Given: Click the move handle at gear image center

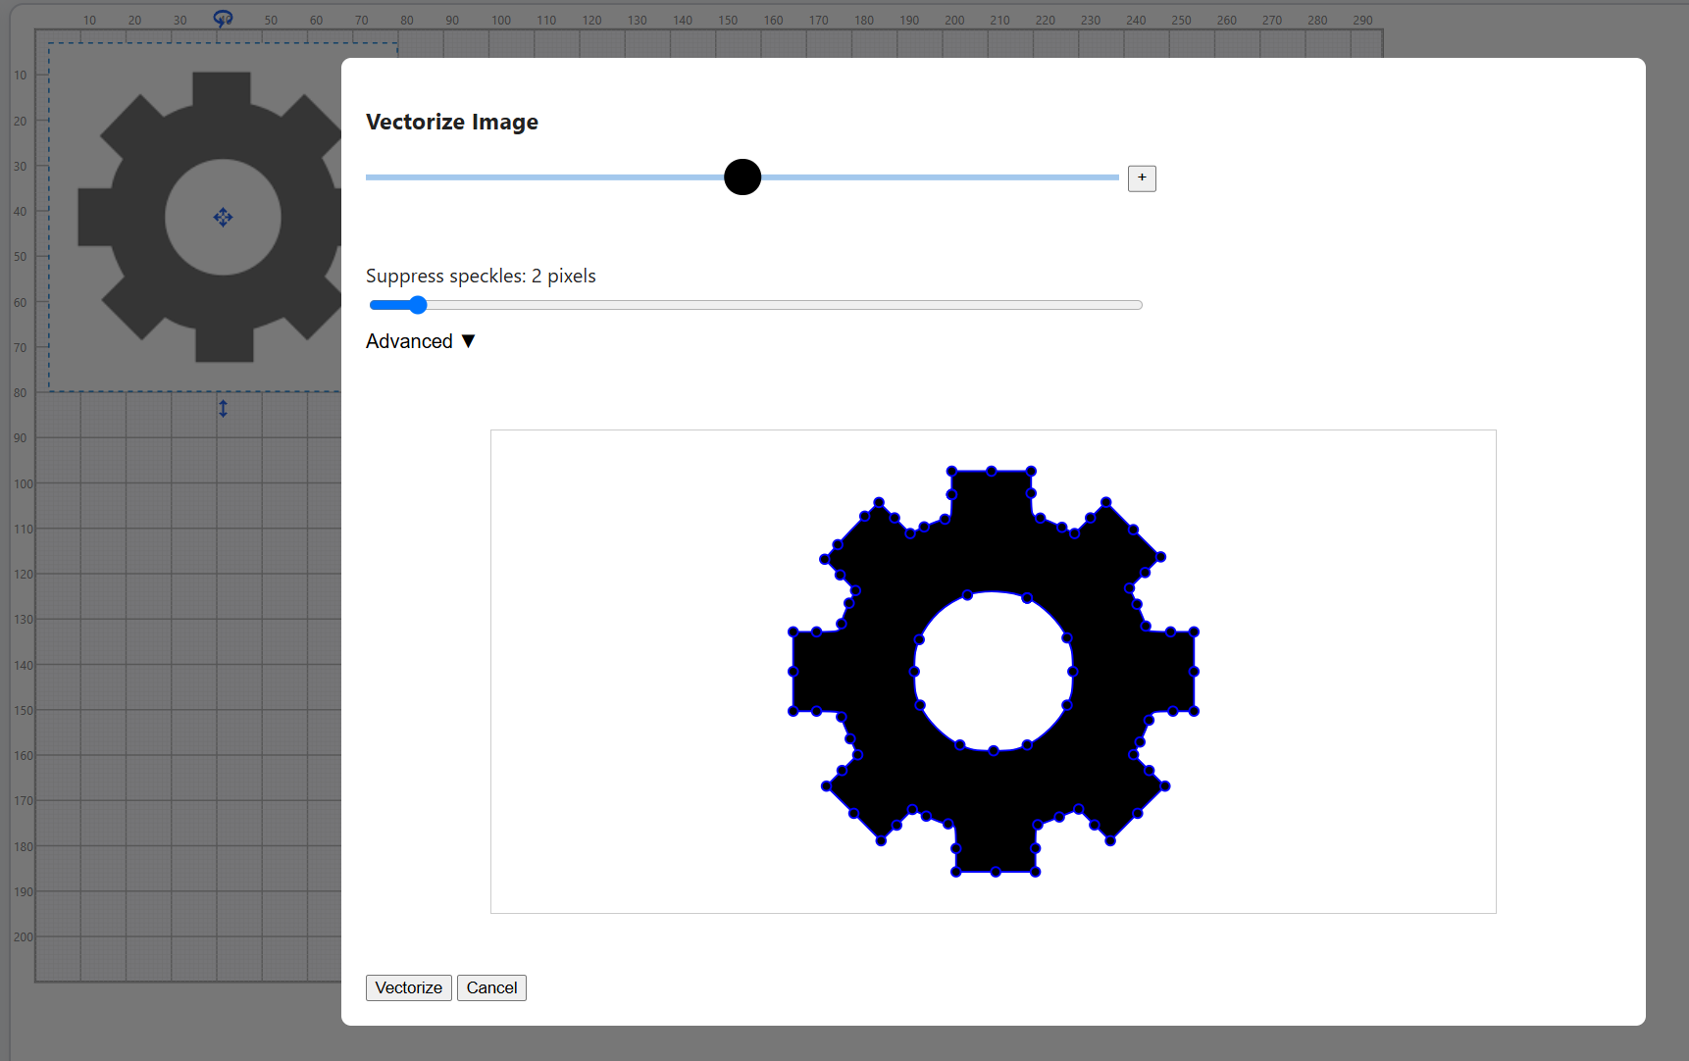Looking at the screenshot, I should [x=223, y=217].
